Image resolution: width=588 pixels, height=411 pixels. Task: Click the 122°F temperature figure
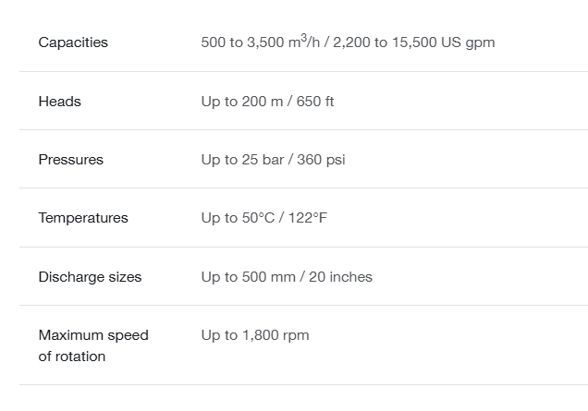pyautogui.click(x=308, y=218)
